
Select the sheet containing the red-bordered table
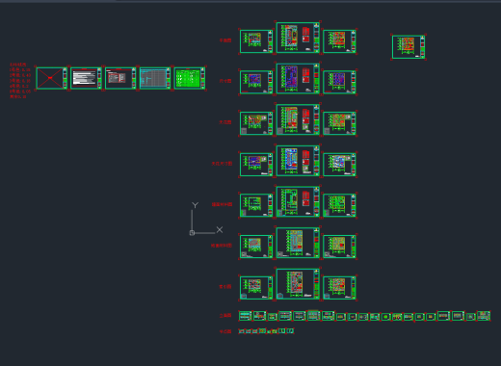(x=120, y=78)
